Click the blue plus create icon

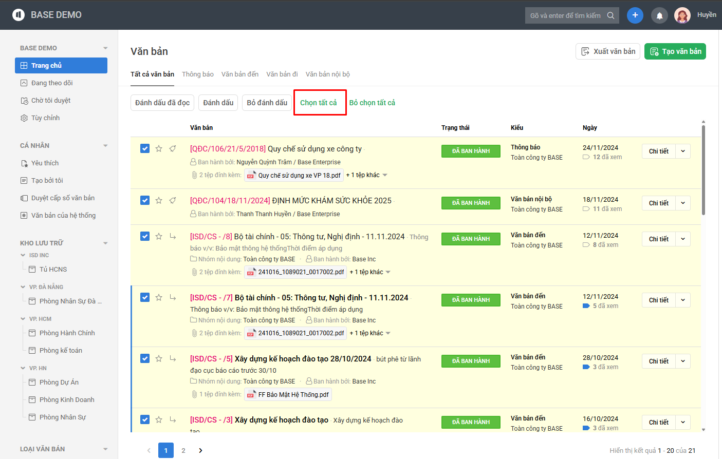(x=635, y=15)
